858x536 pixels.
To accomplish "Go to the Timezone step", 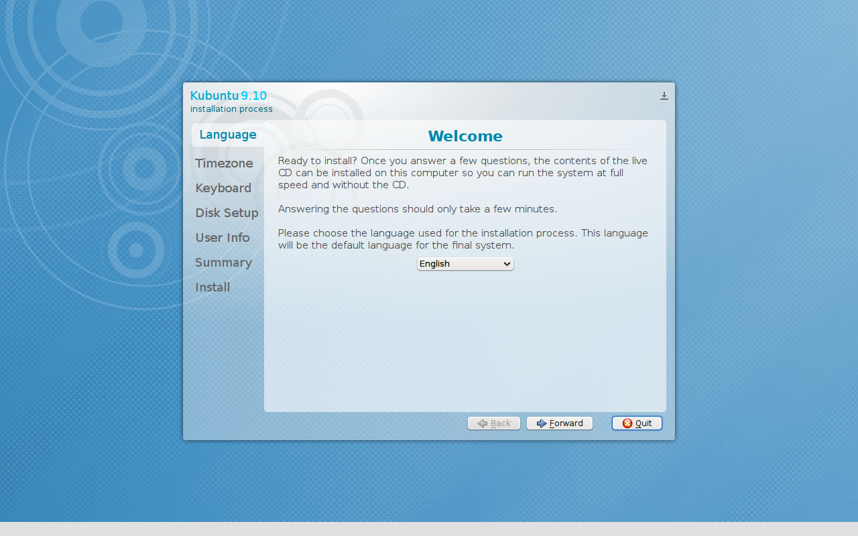I will point(224,163).
